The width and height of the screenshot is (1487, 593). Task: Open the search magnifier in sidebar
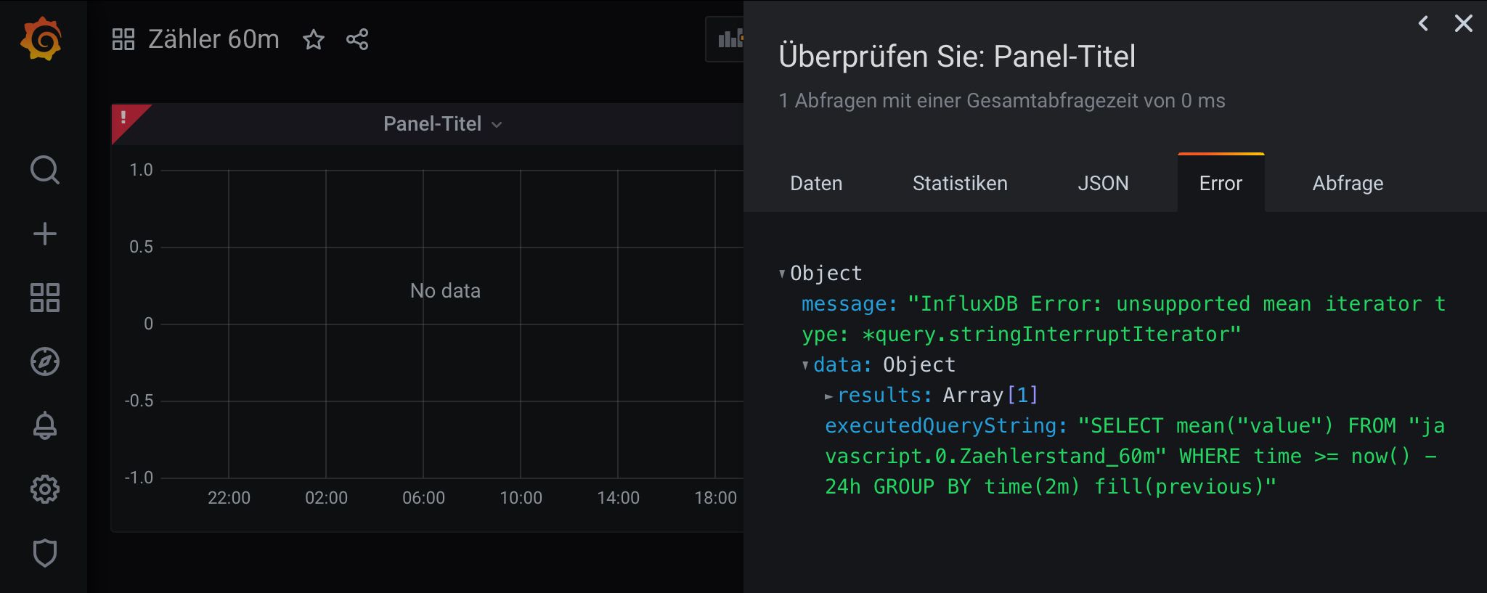point(44,170)
